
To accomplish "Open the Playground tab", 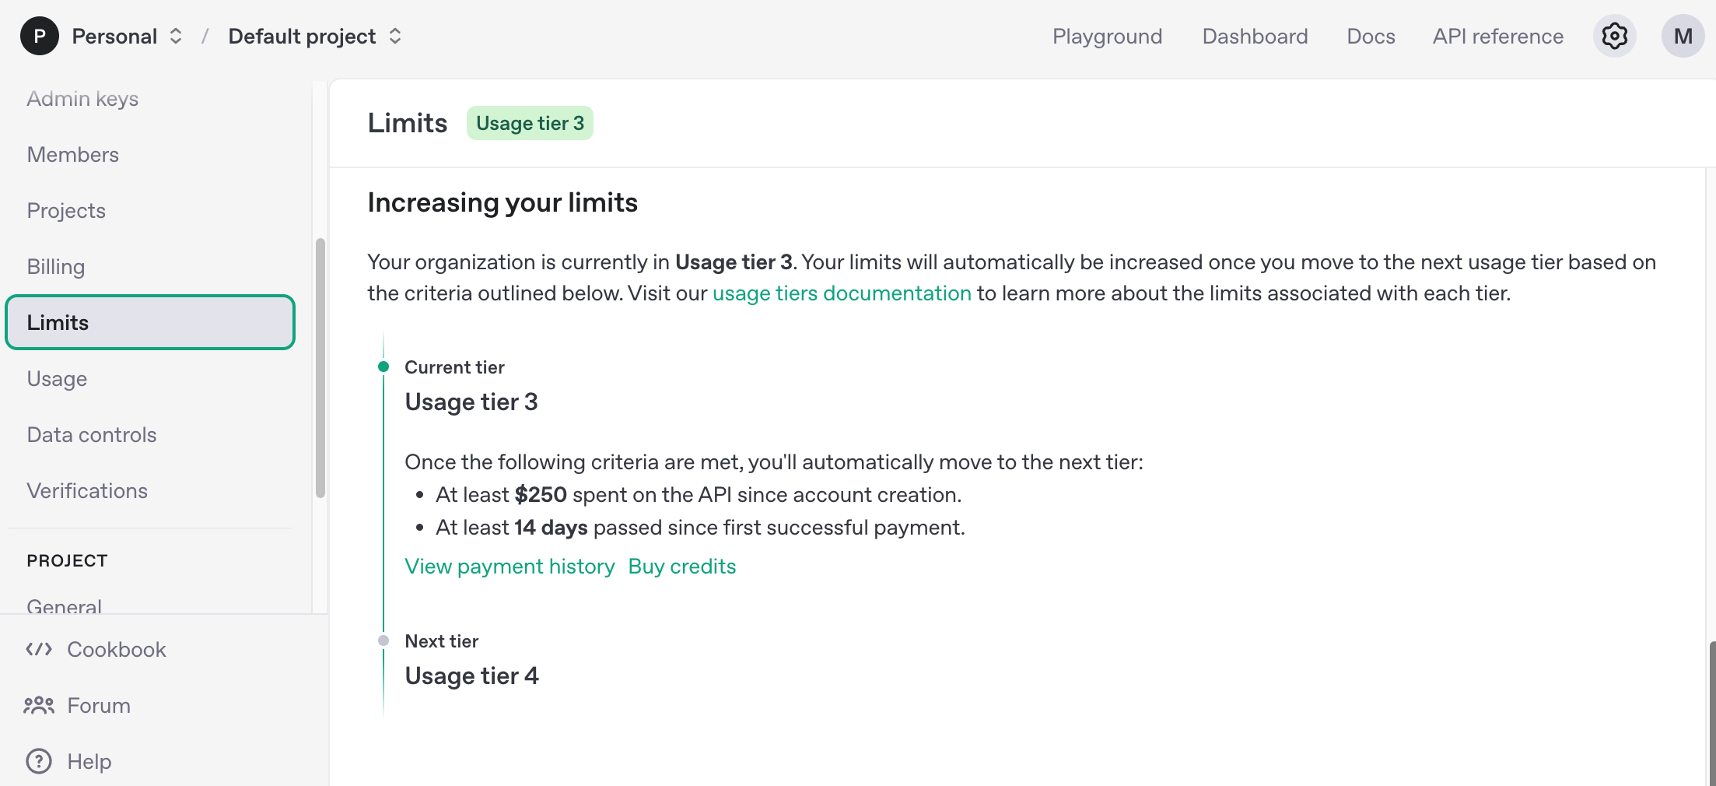I will point(1107,36).
